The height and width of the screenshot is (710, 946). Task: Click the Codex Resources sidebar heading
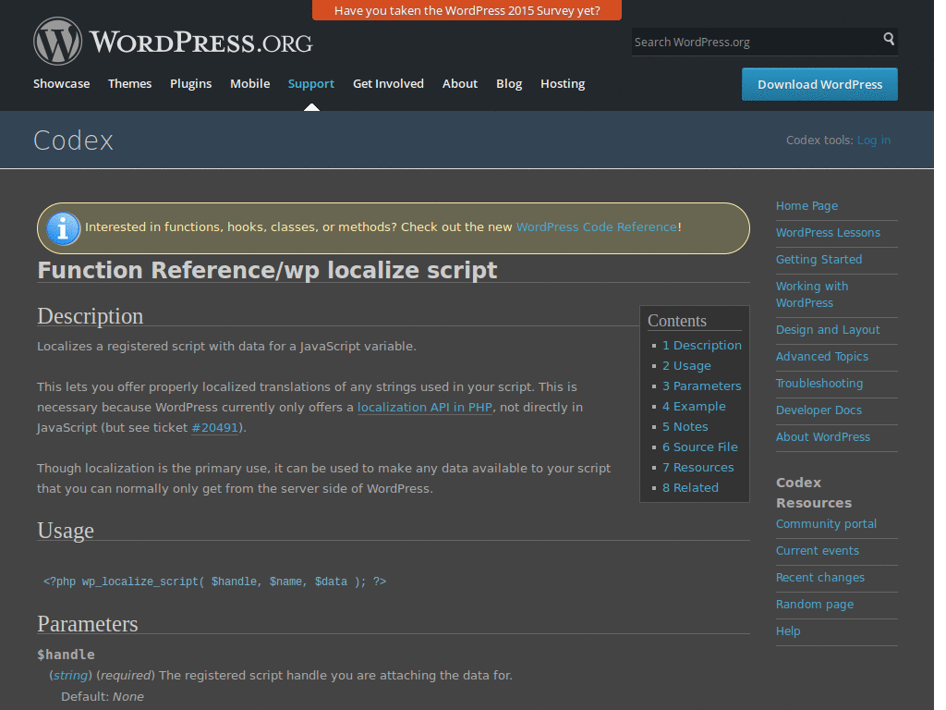[813, 493]
